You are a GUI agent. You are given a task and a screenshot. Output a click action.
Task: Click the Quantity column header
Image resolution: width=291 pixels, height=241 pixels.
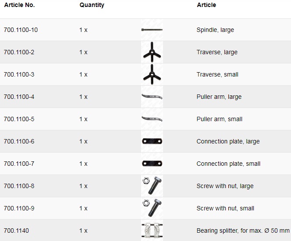tap(92, 5)
